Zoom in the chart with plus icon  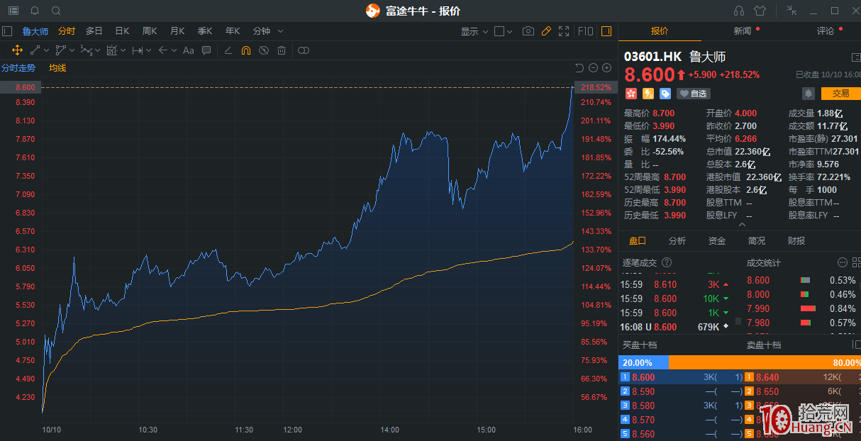point(606,68)
